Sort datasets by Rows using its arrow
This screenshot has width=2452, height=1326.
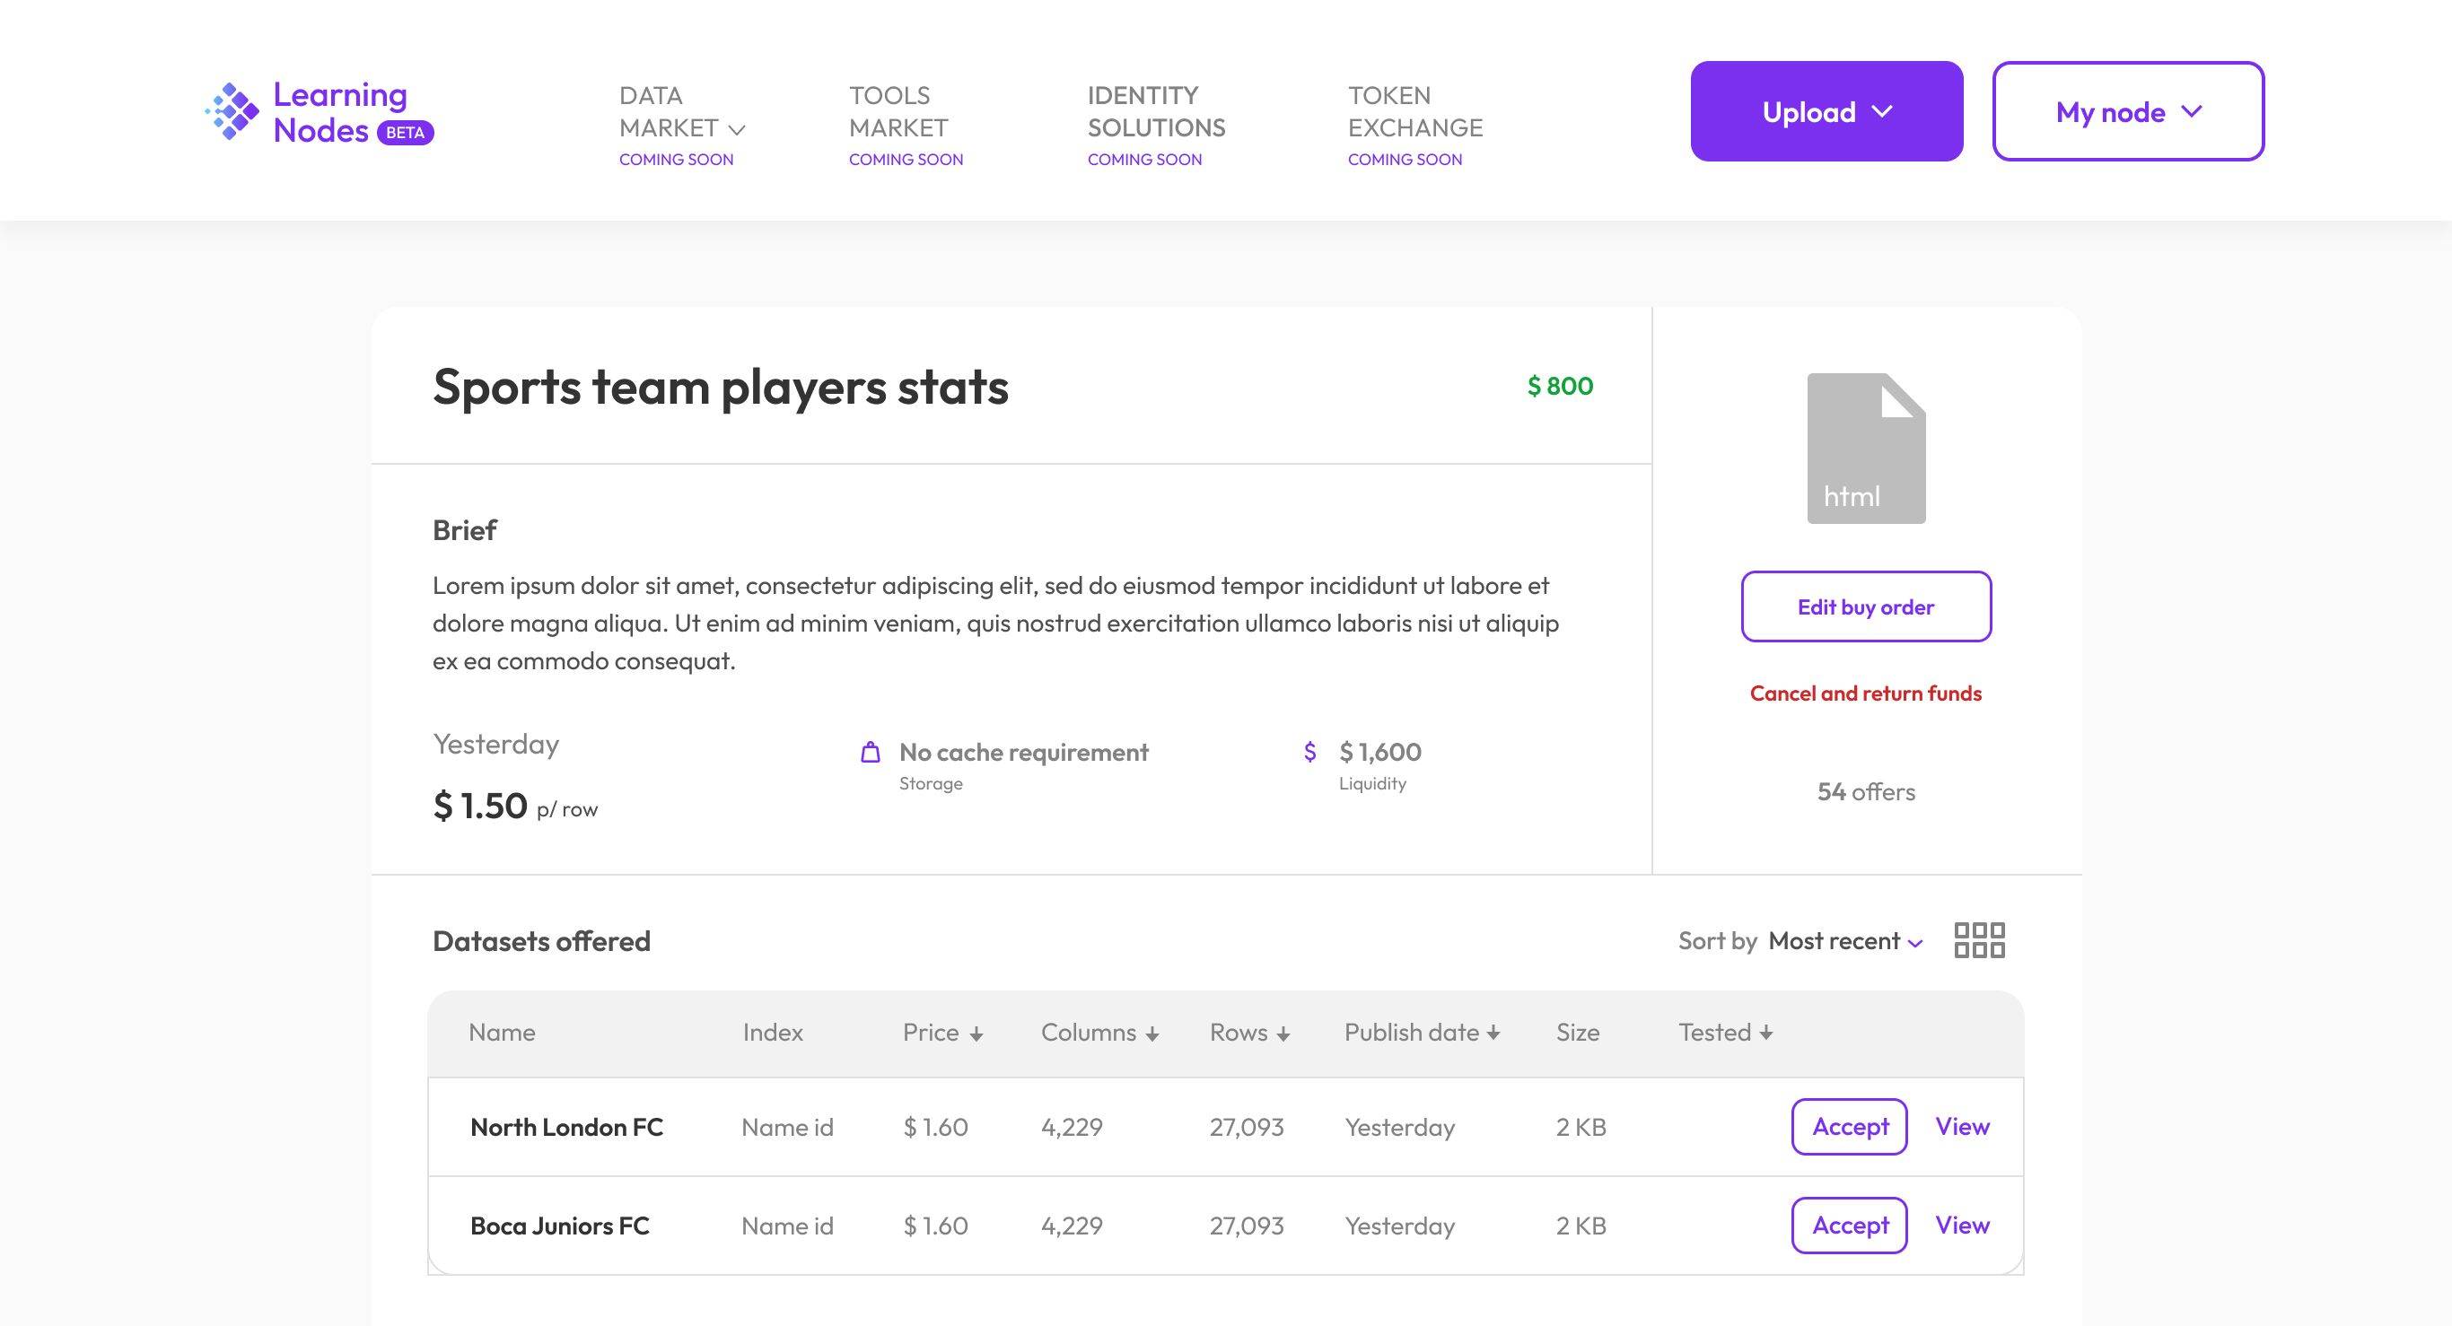coord(1284,1033)
